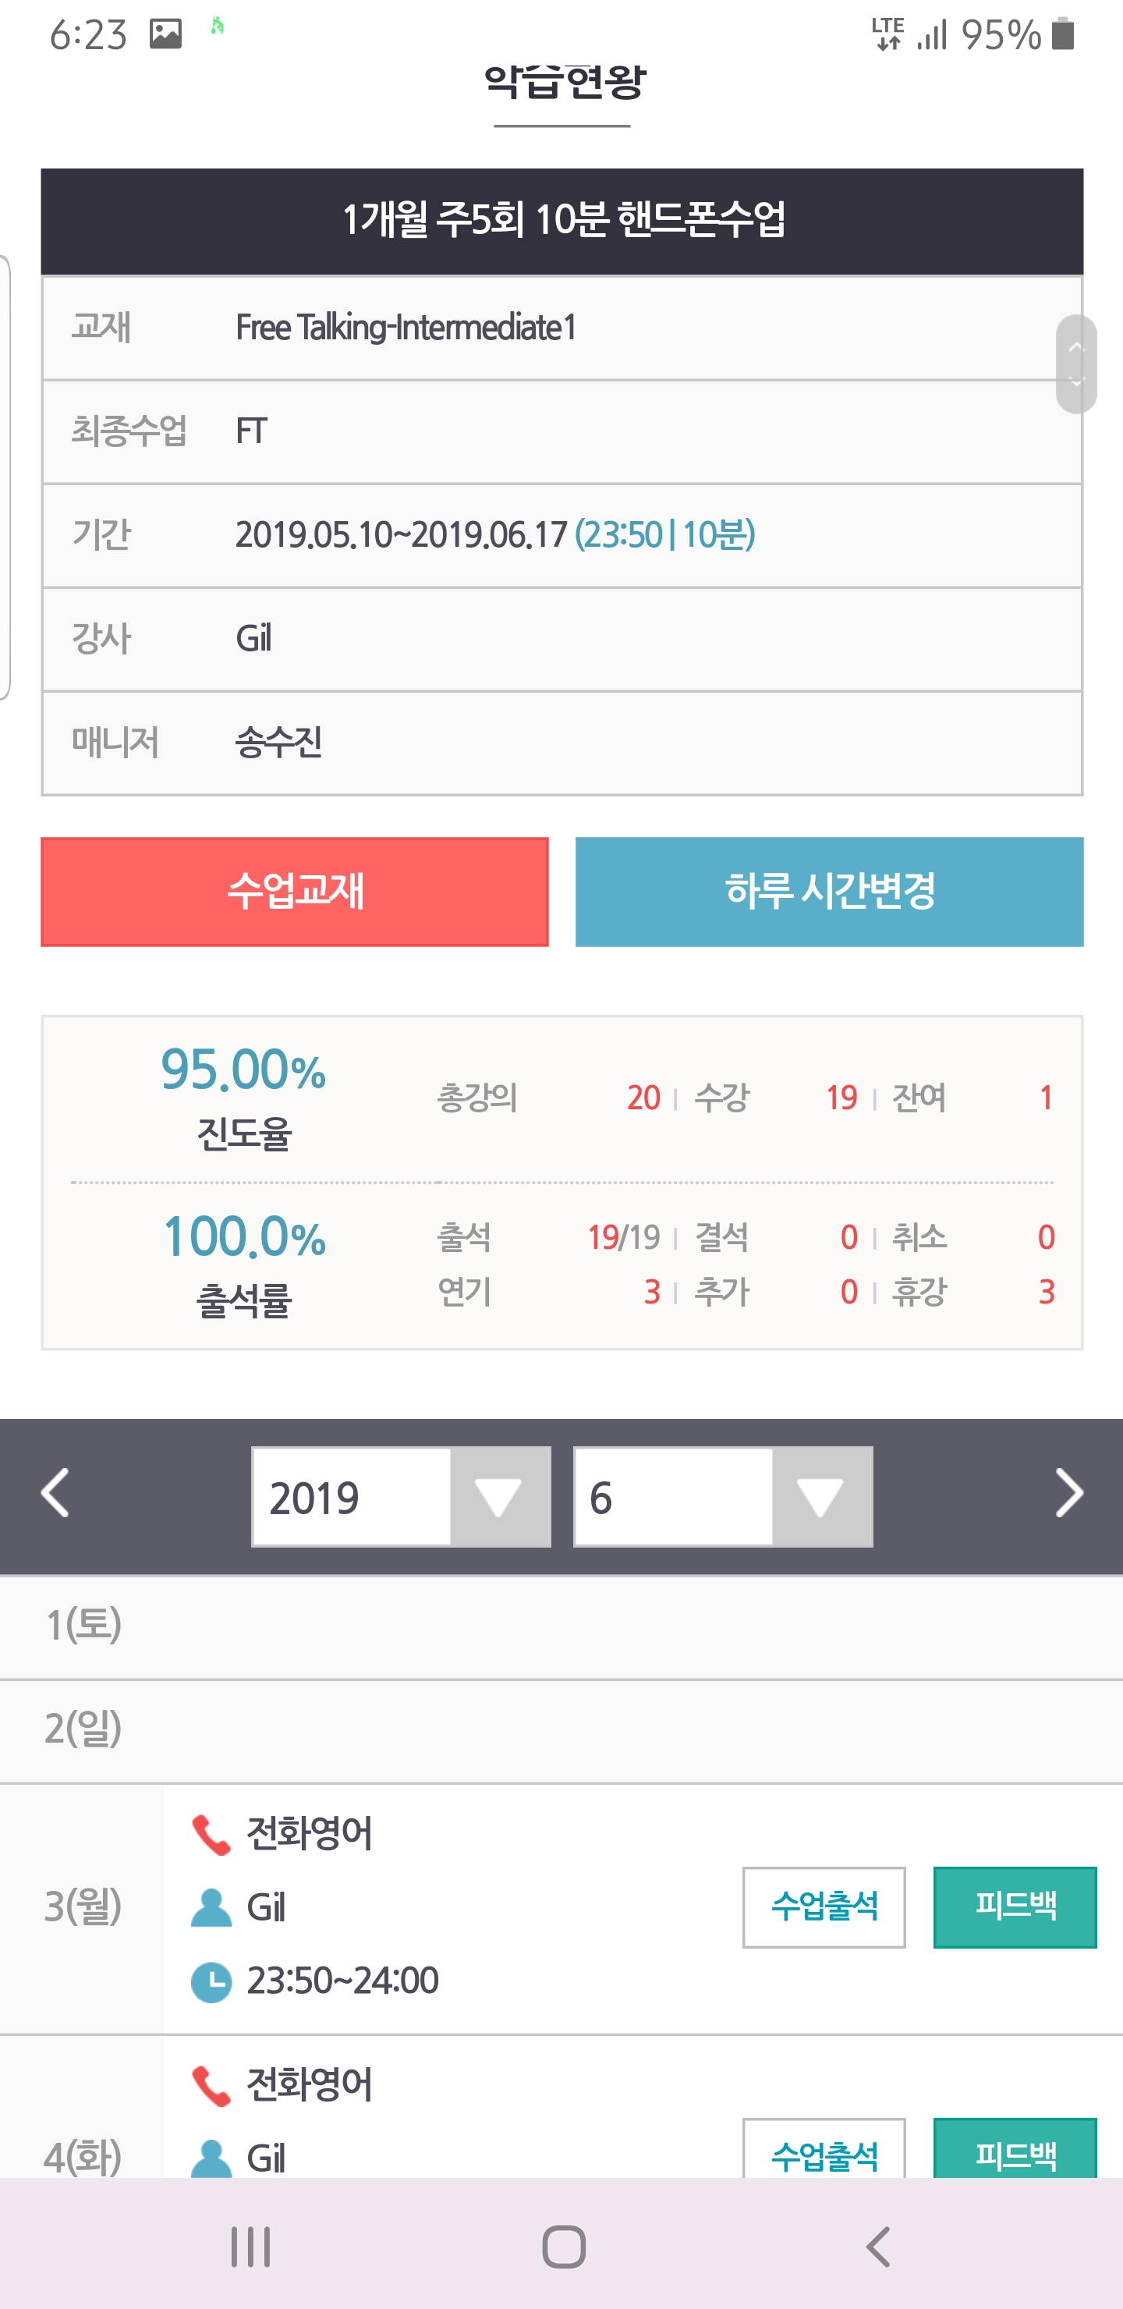Viewport: 1123px width, 2309px height.
Task: Open the month 6 dropdown
Action: pos(722,1497)
